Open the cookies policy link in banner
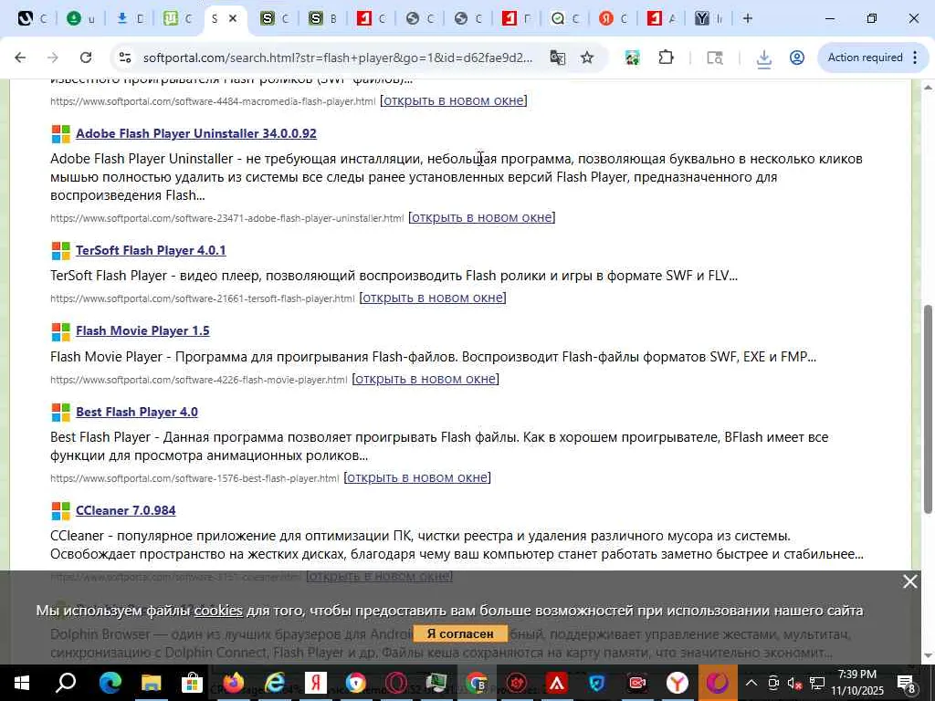This screenshot has width=935, height=701. point(218,611)
